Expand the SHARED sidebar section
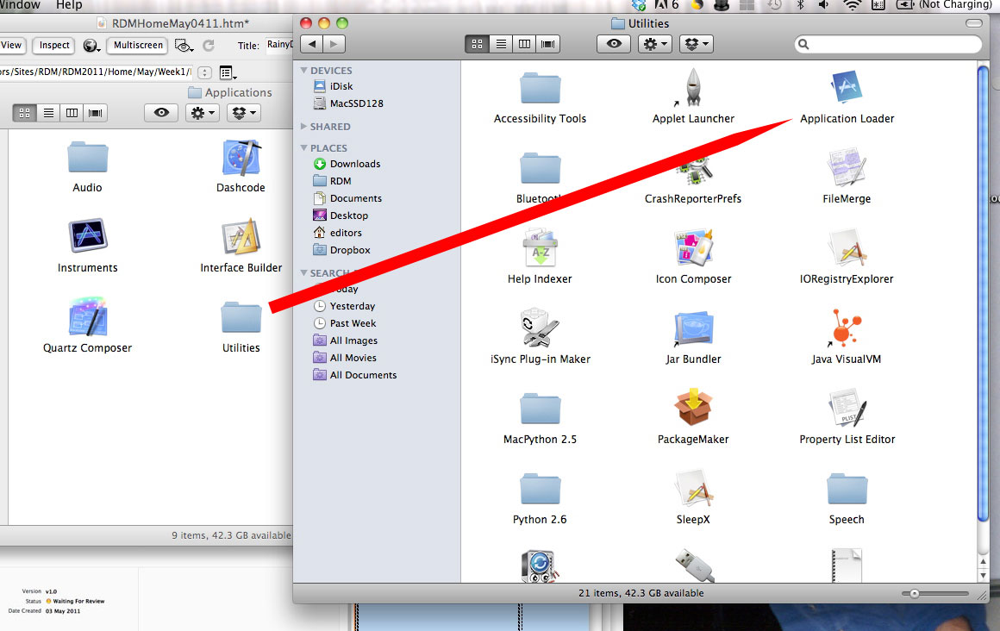This screenshot has width=1000, height=631. 304,127
